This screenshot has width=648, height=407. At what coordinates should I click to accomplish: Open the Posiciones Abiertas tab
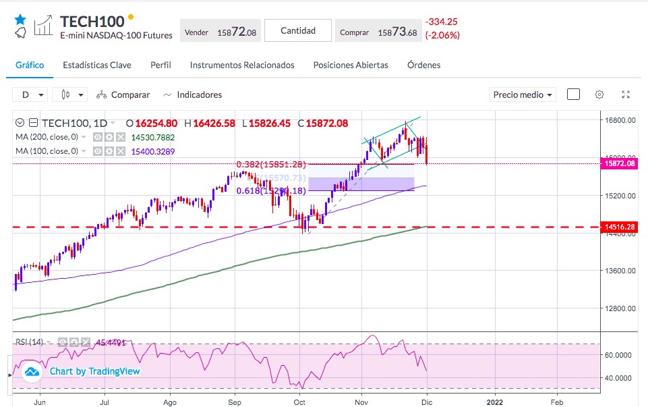click(x=351, y=65)
